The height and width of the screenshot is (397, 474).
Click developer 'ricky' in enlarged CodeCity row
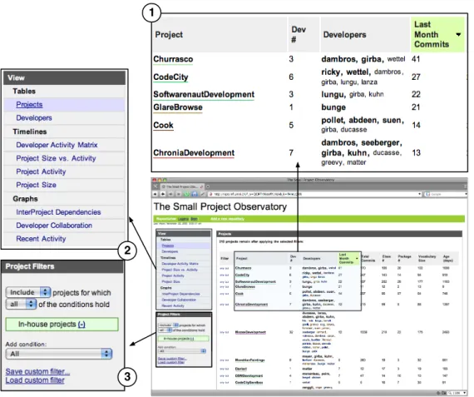tap(331, 72)
